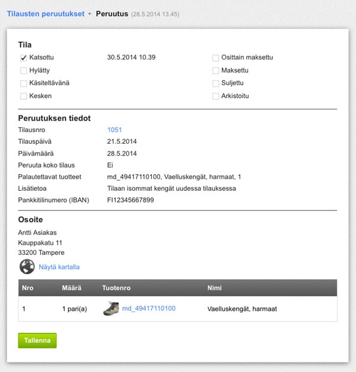
Task: Enable the Käsiteltävänä checkbox
Action: pos(24,83)
